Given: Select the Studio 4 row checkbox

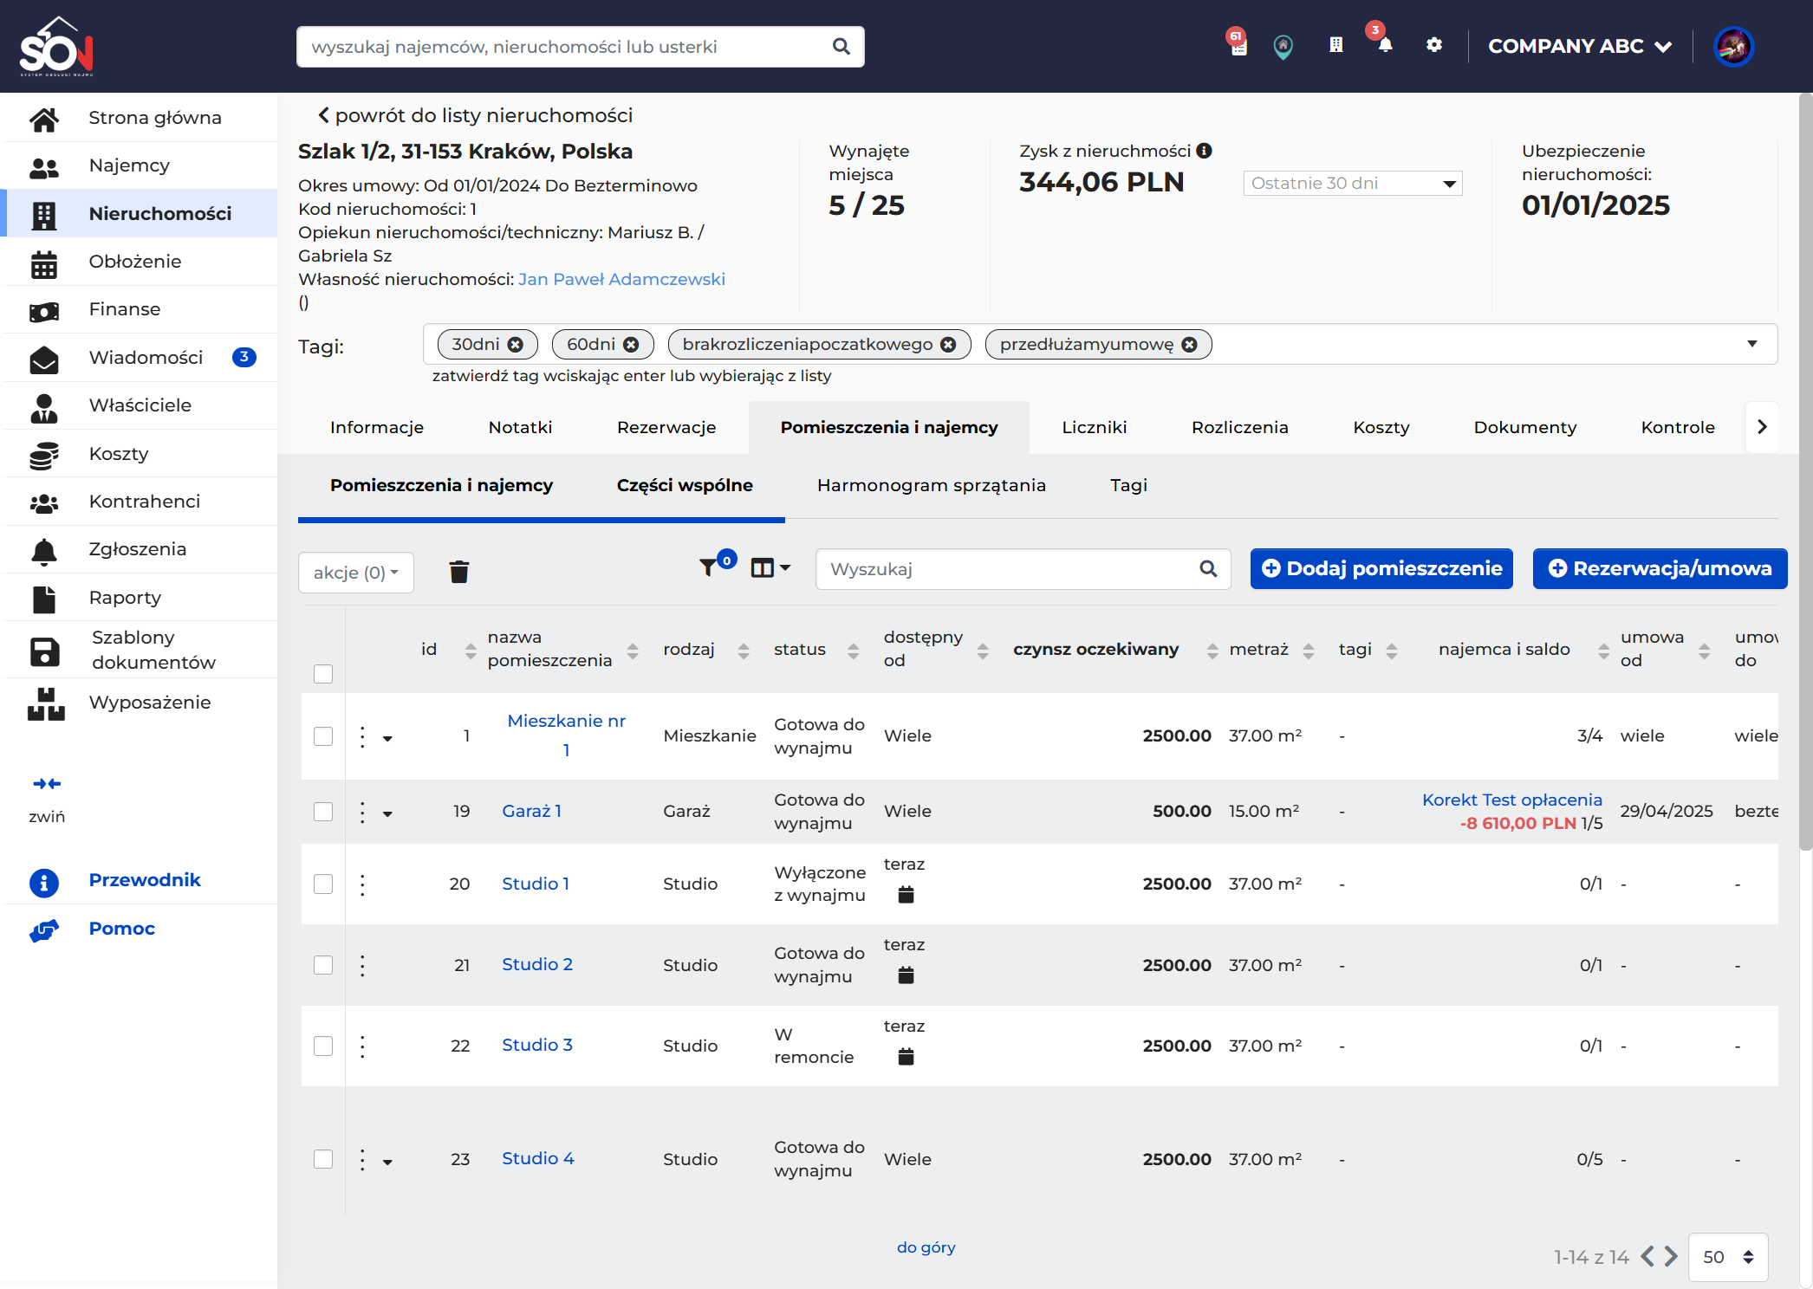Looking at the screenshot, I should point(323,1159).
